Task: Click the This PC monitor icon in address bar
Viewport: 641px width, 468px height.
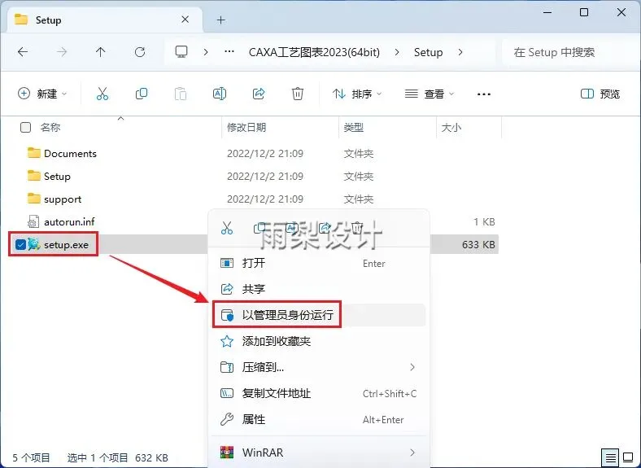Action: [x=181, y=51]
